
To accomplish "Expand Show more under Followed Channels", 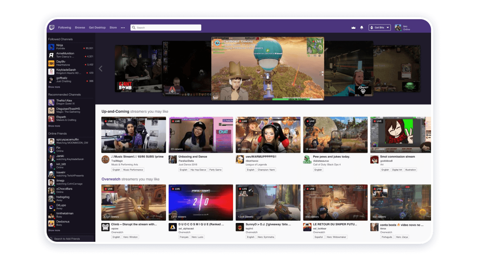I will point(54,87).
